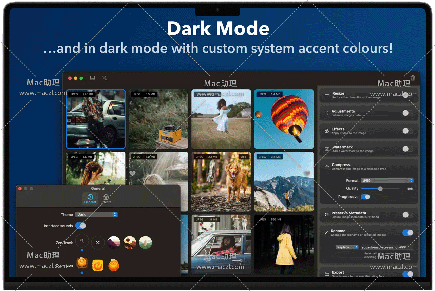Turn on the Watermark switch
Image resolution: width=435 pixels, height=291 pixels.
pyautogui.click(x=408, y=149)
